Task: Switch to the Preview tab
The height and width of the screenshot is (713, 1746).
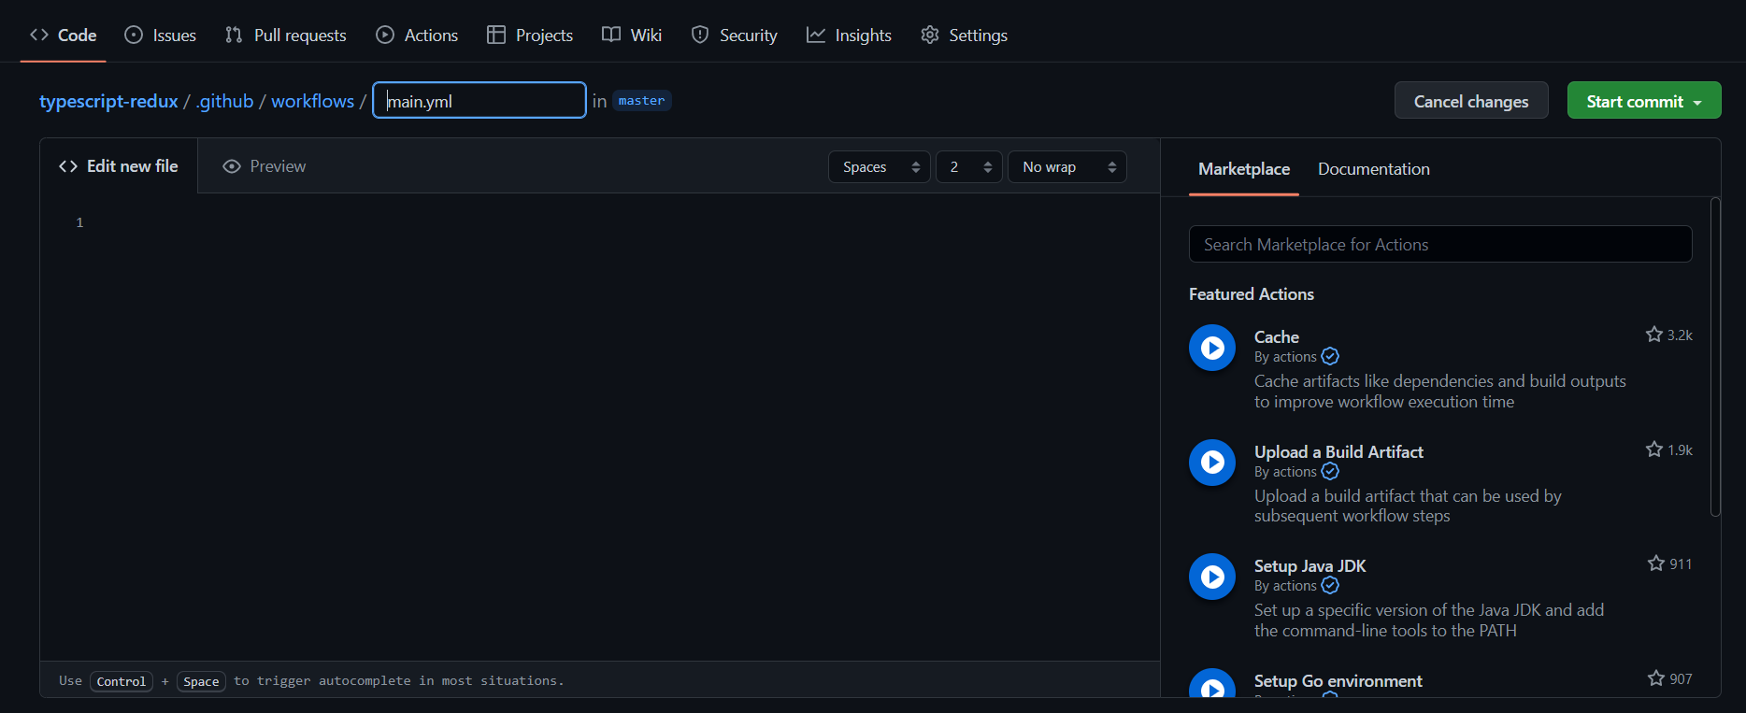Action: 265,166
